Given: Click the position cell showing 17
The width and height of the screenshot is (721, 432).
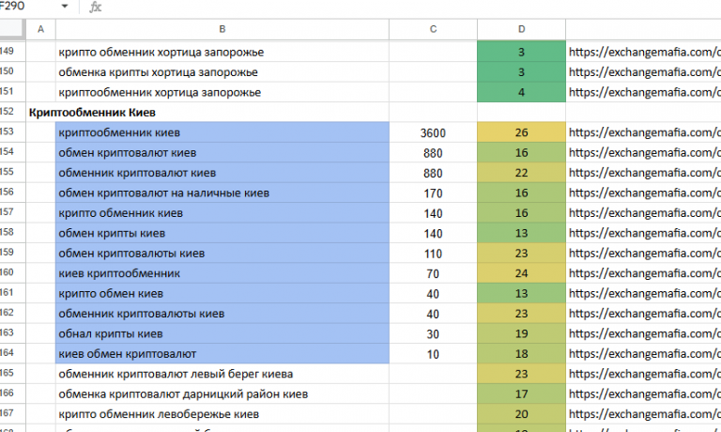Looking at the screenshot, I should pos(521,394).
